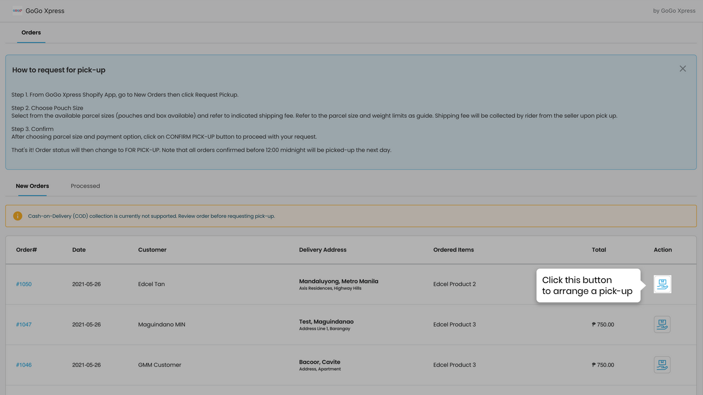Open order #1046 link

24,365
